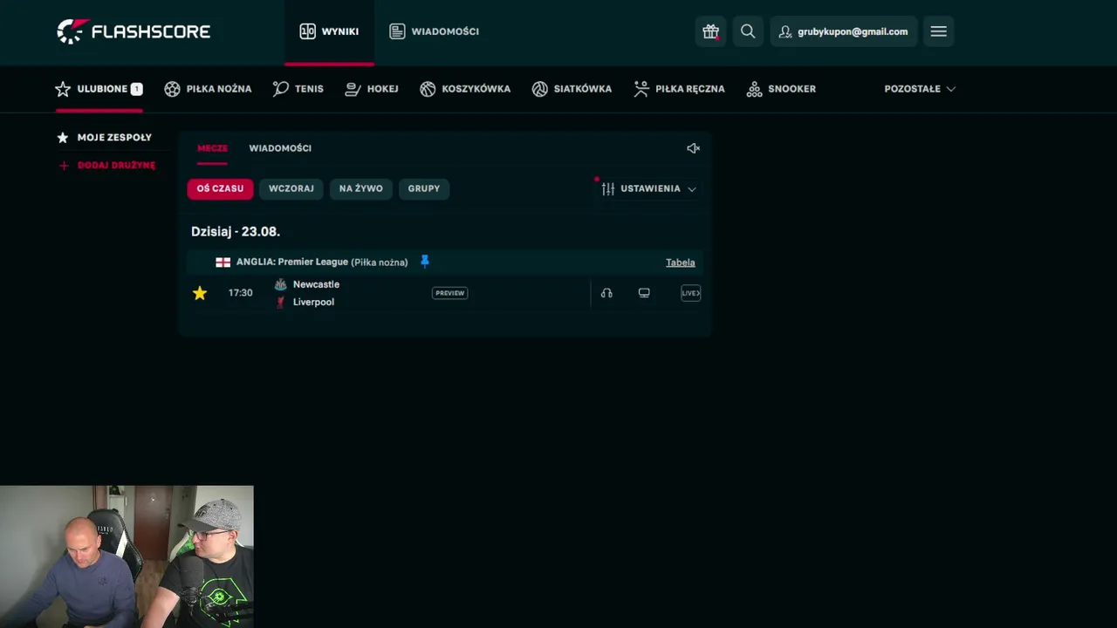Expand the USTAWIENIA settings dropdown
This screenshot has height=628, width=1117.
(648, 188)
